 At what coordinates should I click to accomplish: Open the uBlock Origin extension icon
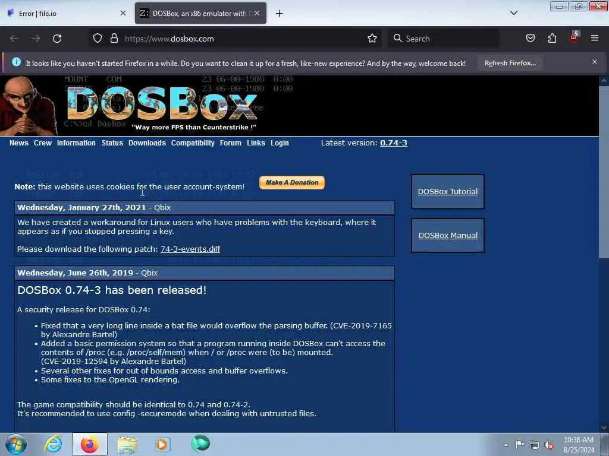click(x=574, y=37)
